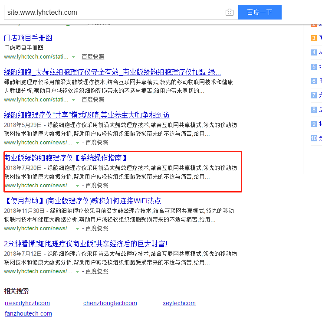Click the orange rank 3 badge
This screenshot has height=326, width=322.
[314, 38]
